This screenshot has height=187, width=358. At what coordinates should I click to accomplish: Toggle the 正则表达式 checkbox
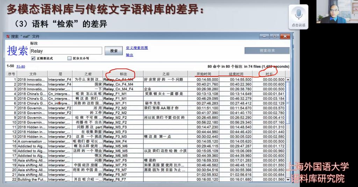point(34,58)
